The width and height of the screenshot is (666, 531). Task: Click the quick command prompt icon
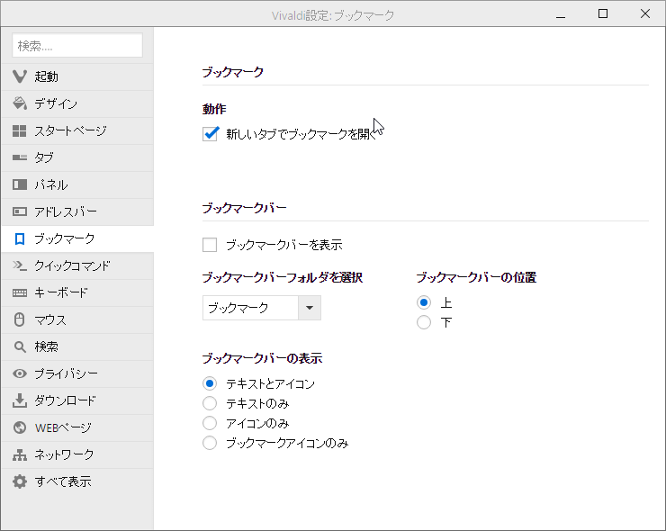pyautogui.click(x=20, y=265)
